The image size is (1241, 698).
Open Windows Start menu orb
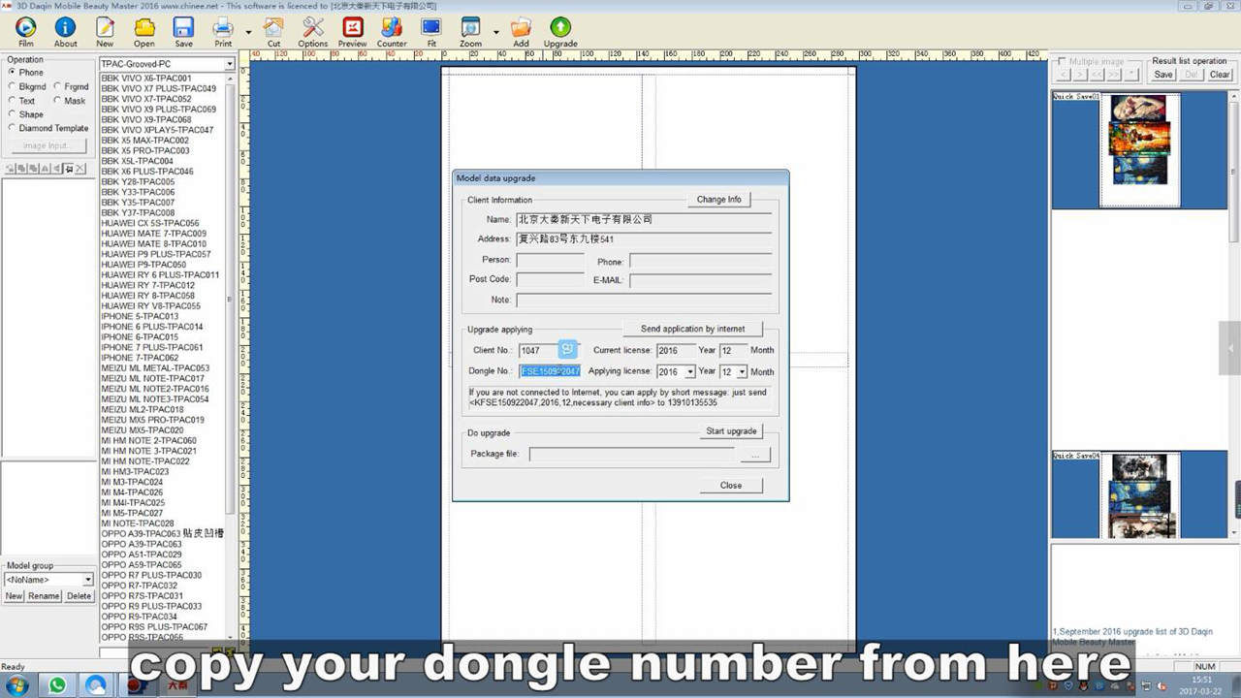[x=18, y=685]
